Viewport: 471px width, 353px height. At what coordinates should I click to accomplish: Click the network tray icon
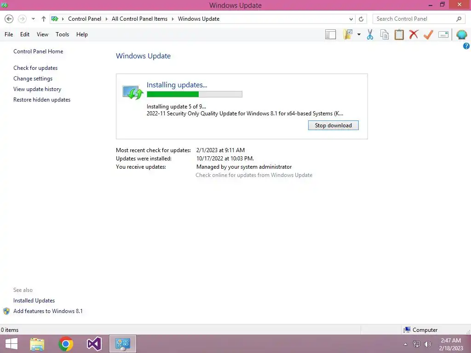pos(417,344)
